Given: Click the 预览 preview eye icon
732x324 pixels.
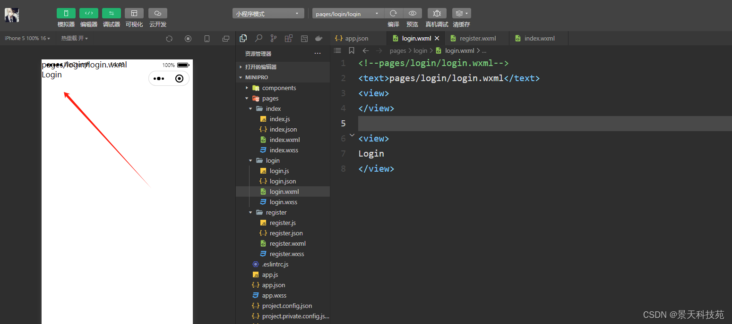Looking at the screenshot, I should pyautogui.click(x=413, y=13).
